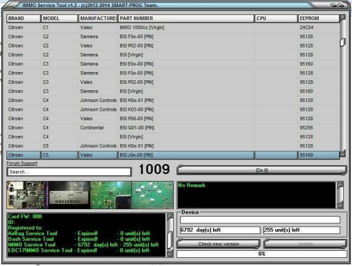Open the fourth green PCB thumbnail
352x266 pixels.
(x=153, y=195)
